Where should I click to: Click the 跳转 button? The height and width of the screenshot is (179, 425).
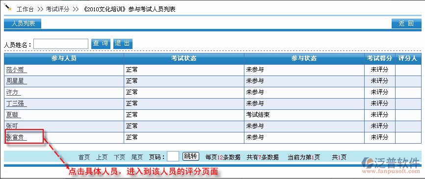(x=191, y=156)
